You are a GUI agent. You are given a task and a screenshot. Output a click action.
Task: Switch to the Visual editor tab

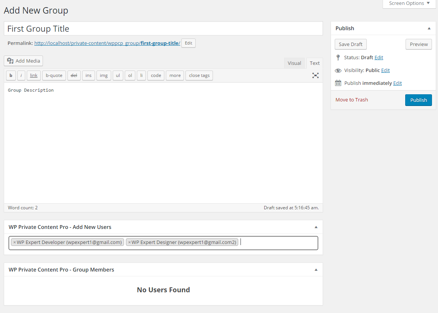pyautogui.click(x=294, y=63)
